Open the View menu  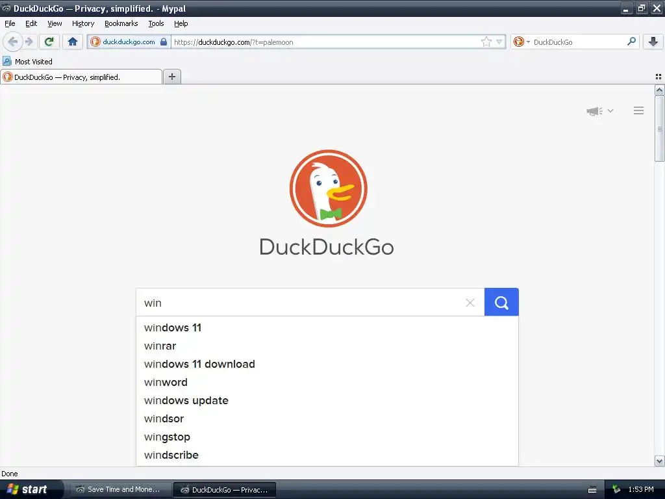[x=55, y=23]
